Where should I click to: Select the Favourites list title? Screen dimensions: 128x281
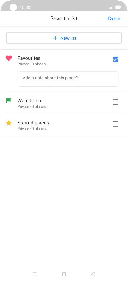pos(29,58)
